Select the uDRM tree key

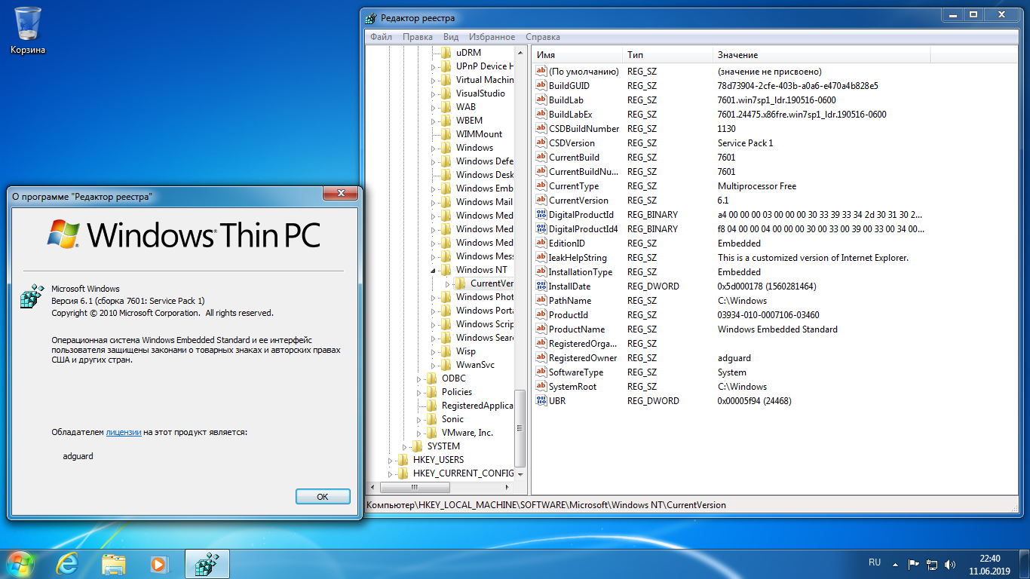[x=468, y=53]
